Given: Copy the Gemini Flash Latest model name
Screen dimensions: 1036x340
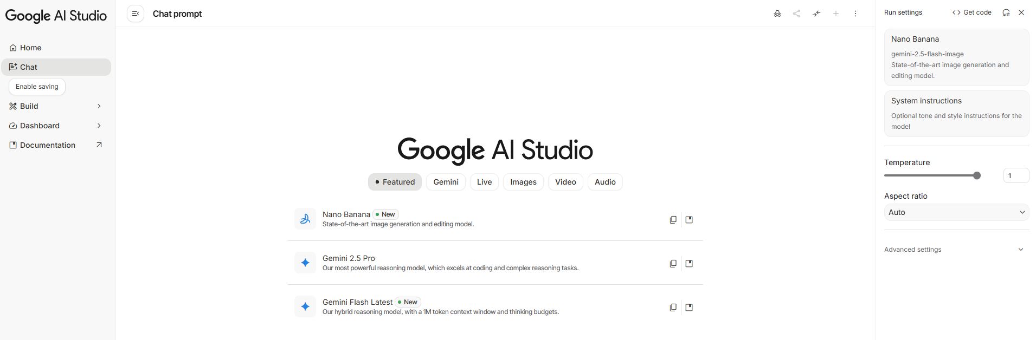Looking at the screenshot, I should [x=673, y=308].
